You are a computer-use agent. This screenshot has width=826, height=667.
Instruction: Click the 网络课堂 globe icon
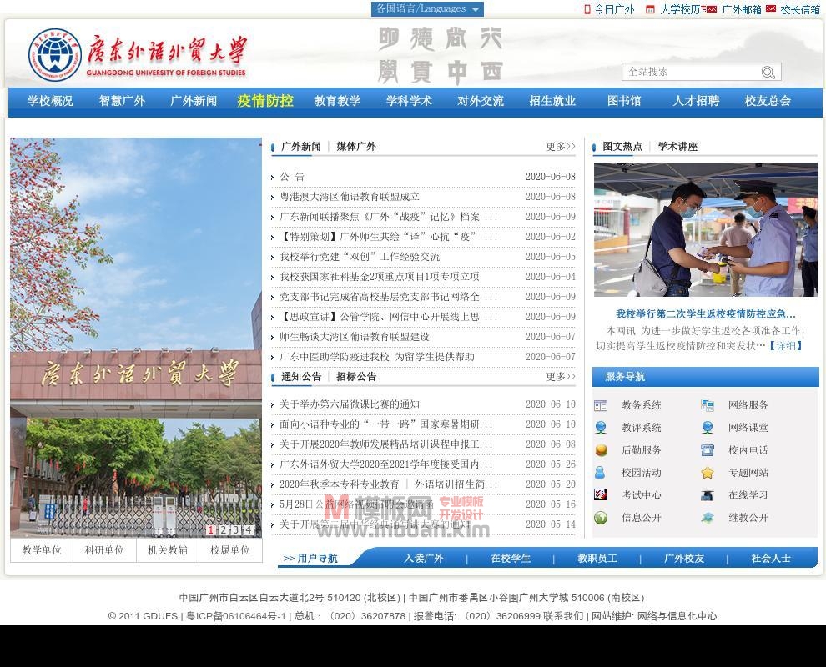pyautogui.click(x=708, y=428)
